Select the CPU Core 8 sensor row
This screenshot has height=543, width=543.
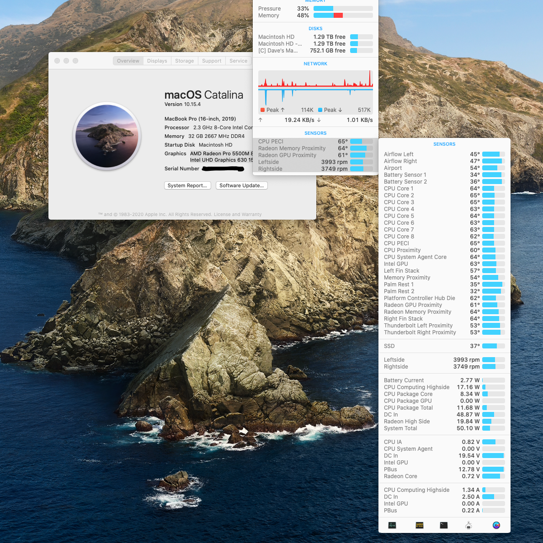[x=444, y=237]
